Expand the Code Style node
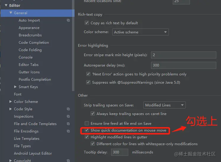Screen dimensions: 221x162 pos(11,109)
